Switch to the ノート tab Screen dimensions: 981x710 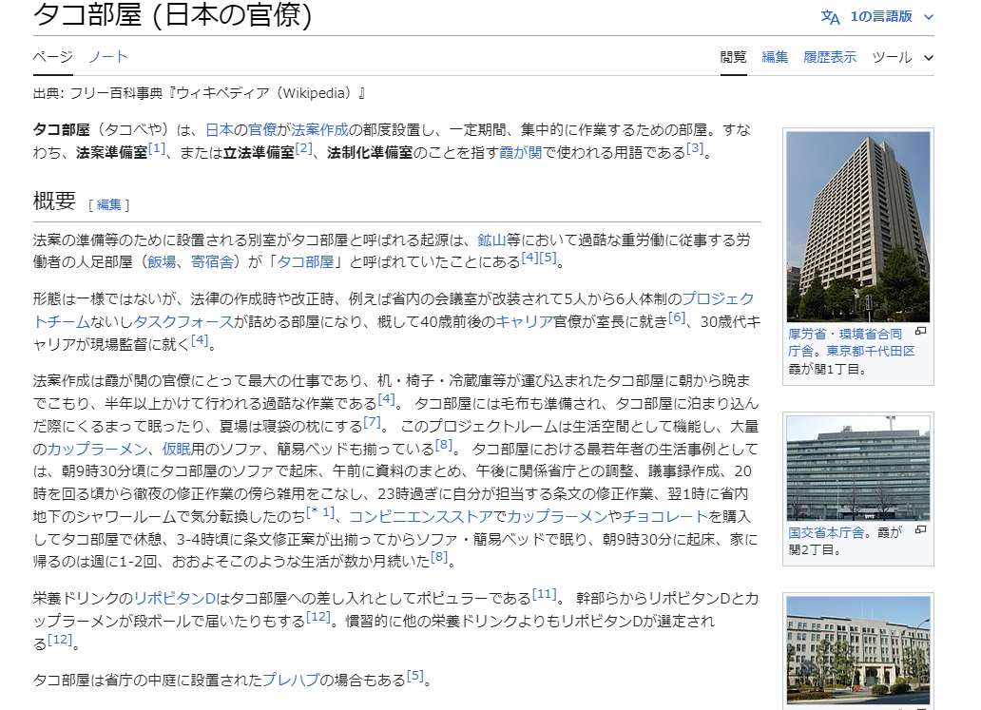108,57
